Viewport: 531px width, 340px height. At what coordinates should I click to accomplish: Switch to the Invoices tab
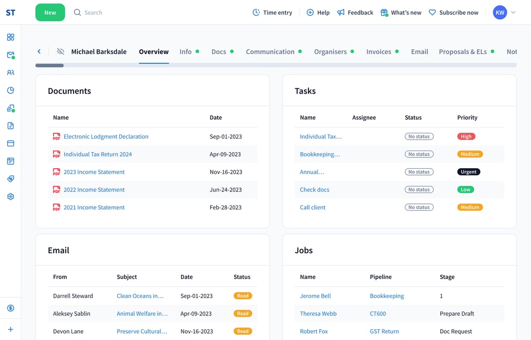[x=379, y=51]
